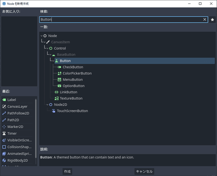217x176 pixels.
Task: Click the 作成 create button
Action: coord(67,171)
